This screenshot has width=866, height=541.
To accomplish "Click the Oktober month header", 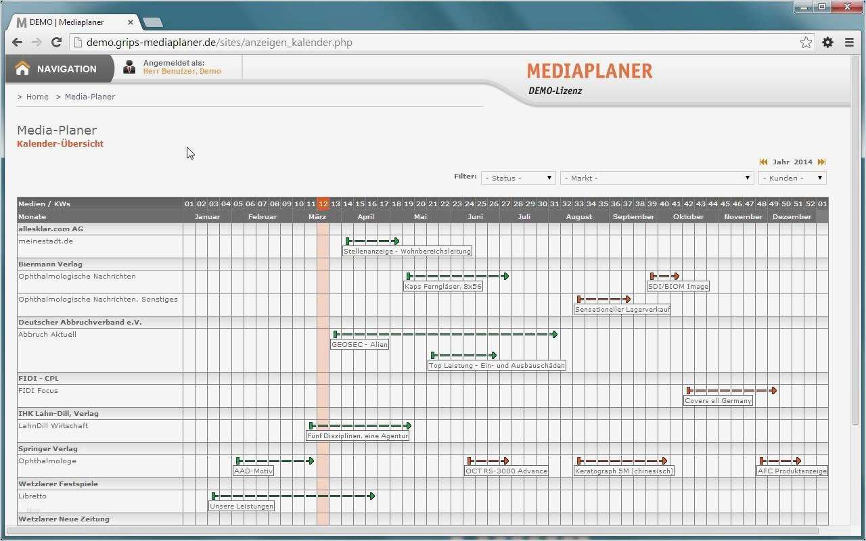I will pyautogui.click(x=688, y=216).
